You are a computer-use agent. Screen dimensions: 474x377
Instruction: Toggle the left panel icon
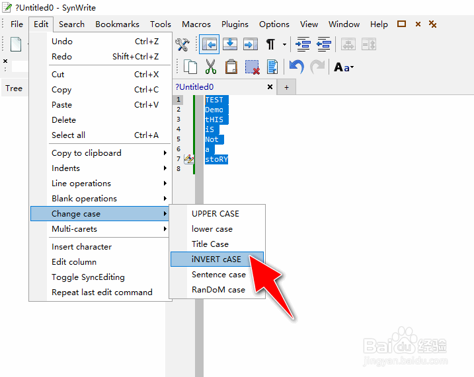pyautogui.click(x=209, y=45)
